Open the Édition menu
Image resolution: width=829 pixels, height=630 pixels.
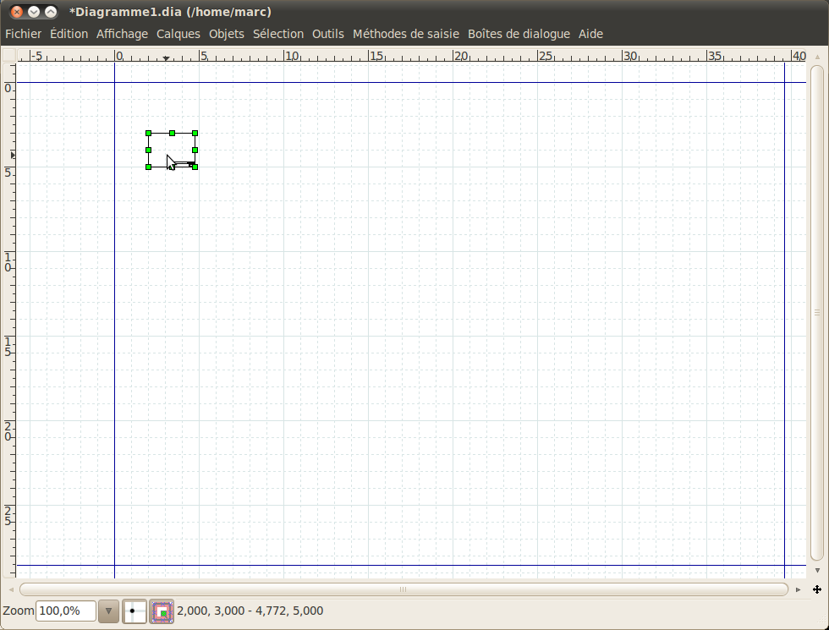69,34
